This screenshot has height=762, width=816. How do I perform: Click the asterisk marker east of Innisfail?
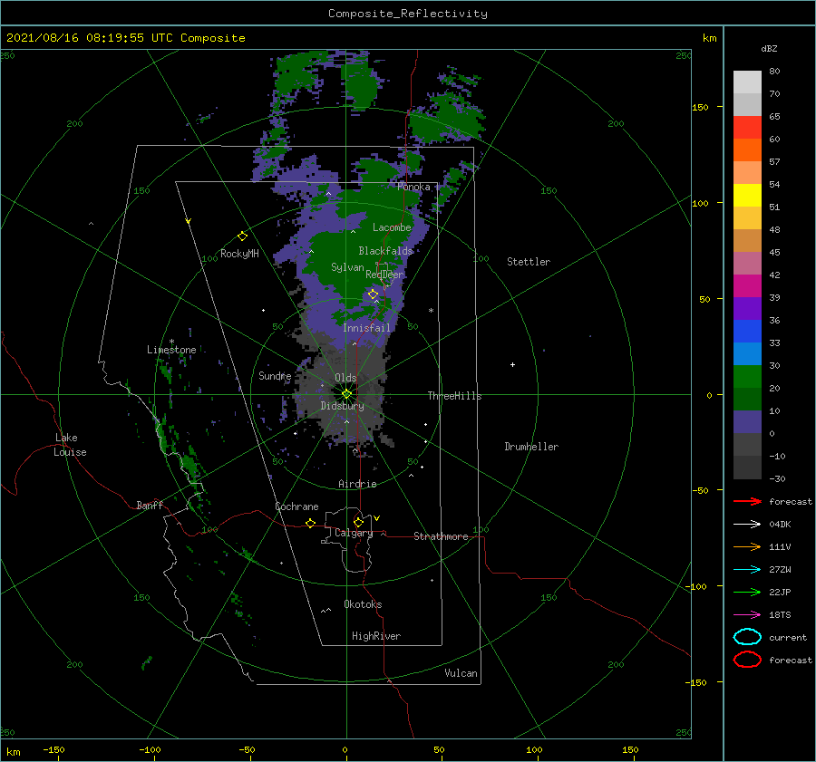click(x=431, y=311)
